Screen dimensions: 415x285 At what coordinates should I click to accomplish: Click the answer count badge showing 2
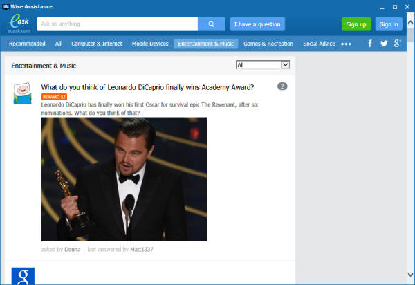[282, 86]
